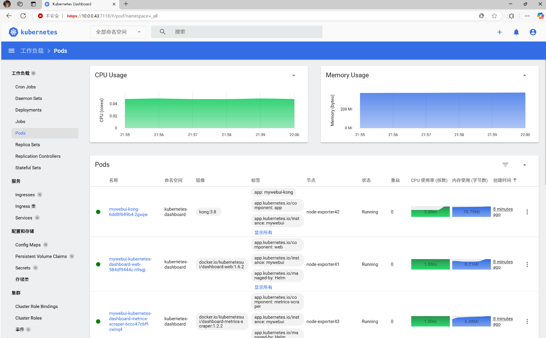
Task: Add page to favorites star
Action: (x=494, y=16)
